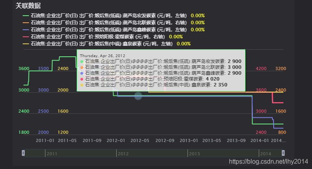Click the 2011-01 x-axis label
The height and width of the screenshot is (169, 312).
click(45, 140)
